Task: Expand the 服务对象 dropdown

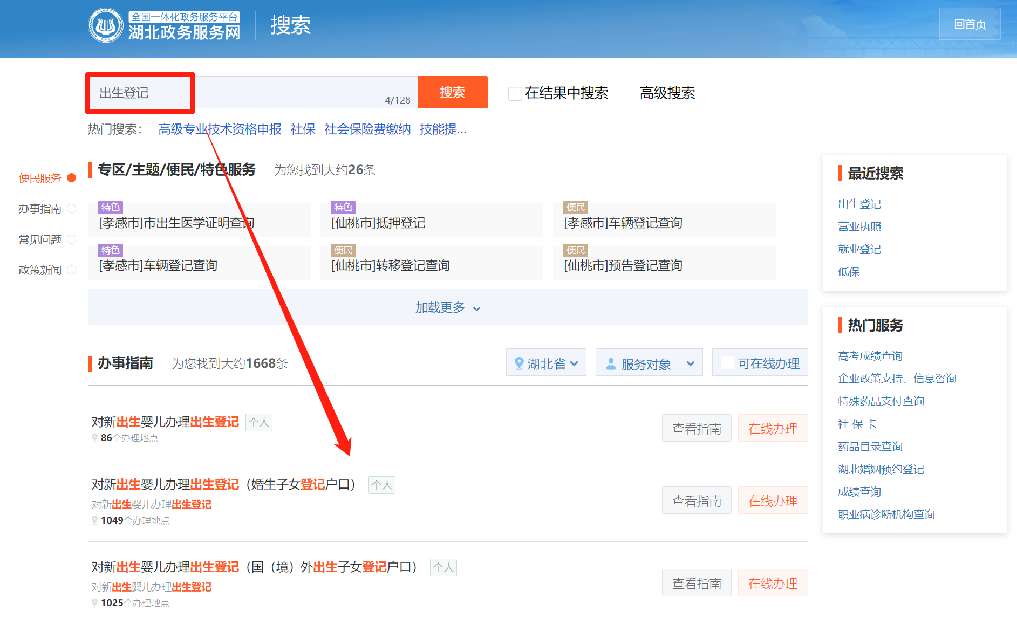Action: (649, 363)
